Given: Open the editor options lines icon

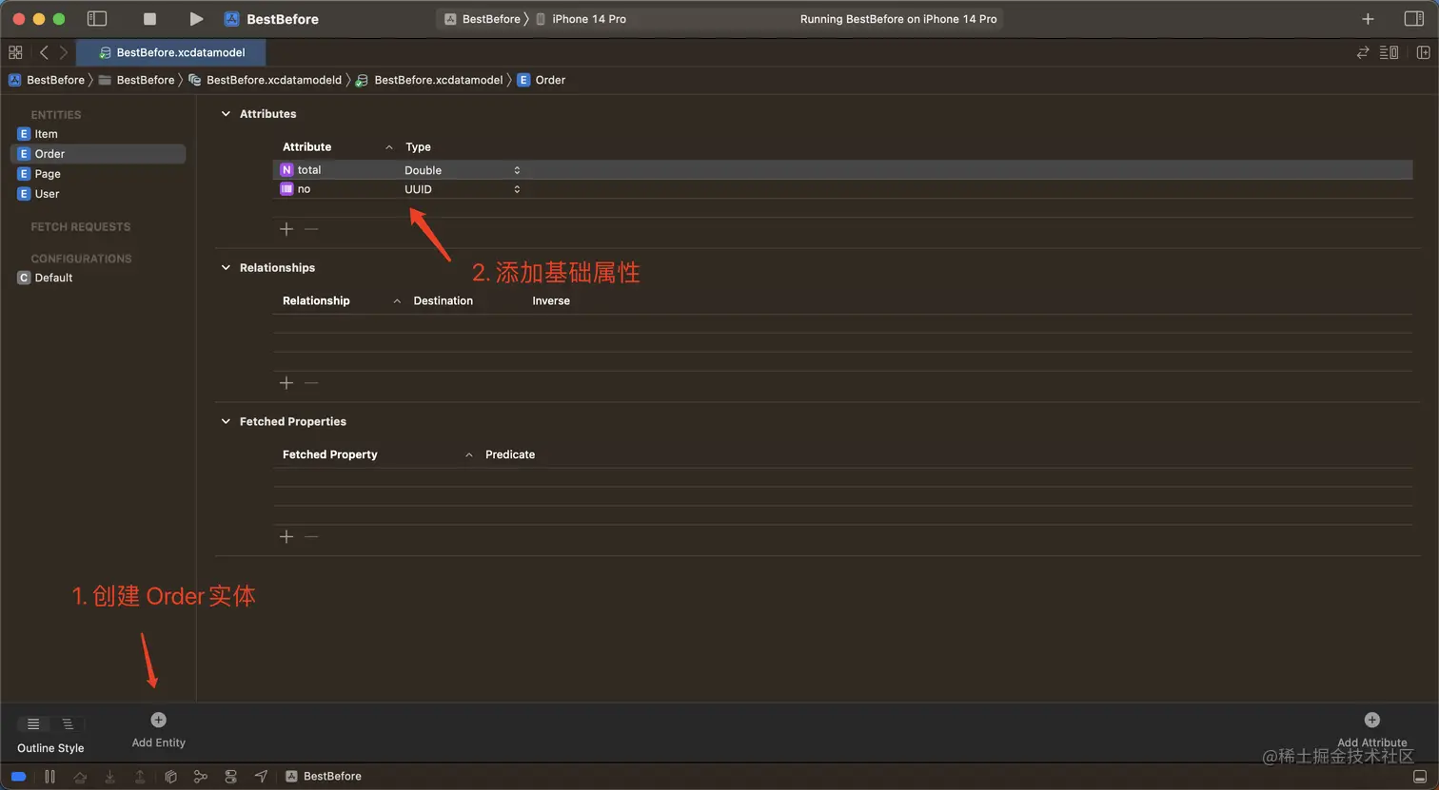Looking at the screenshot, I should 1390,52.
